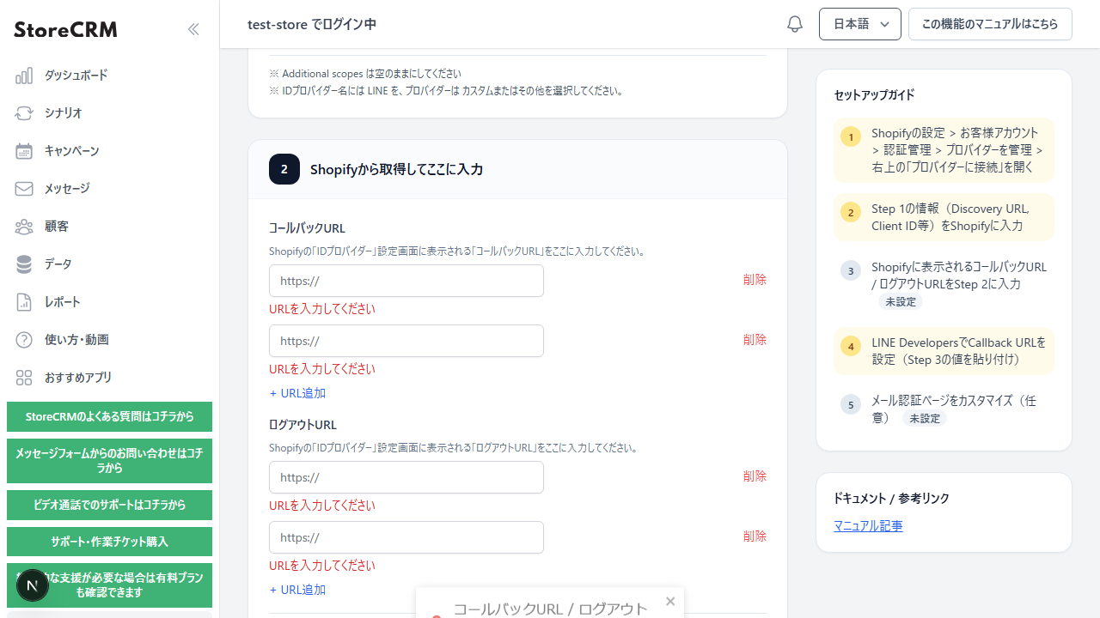Click the シナリオ cycle arrows icon
Screen dimensions: 1100x618
pos(24,113)
